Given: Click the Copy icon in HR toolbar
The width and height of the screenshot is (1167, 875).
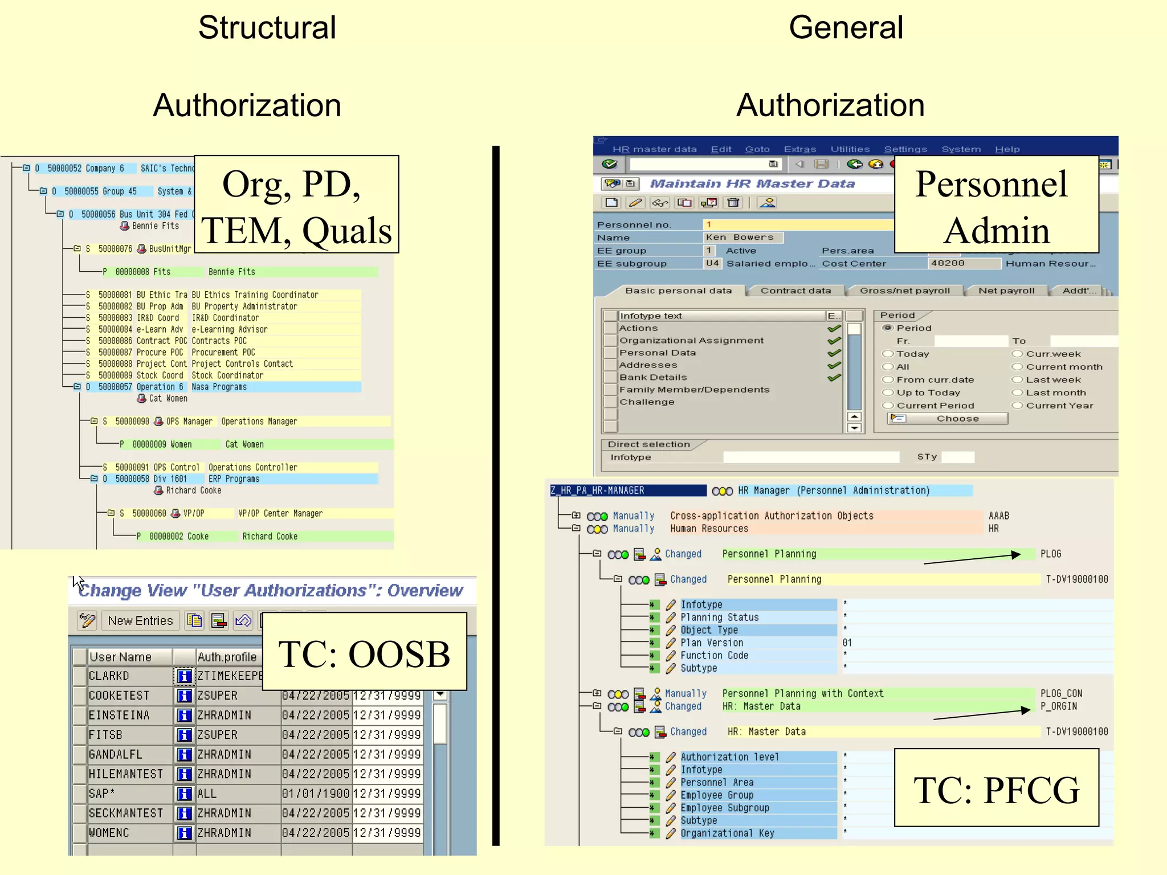Looking at the screenshot, I should 684,202.
